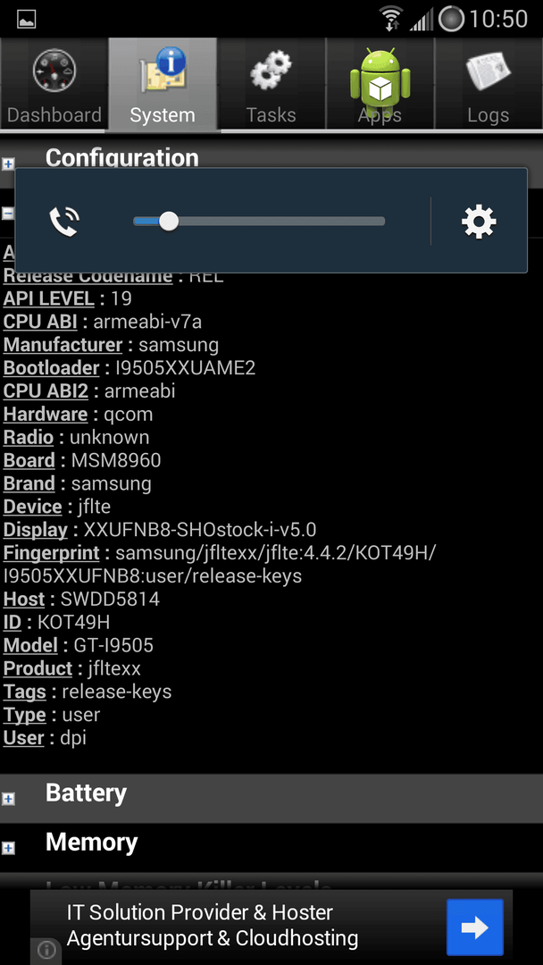This screenshot has height=965, width=543.
Task: Expand the Memory section plus icon
Action: [x=8, y=848]
